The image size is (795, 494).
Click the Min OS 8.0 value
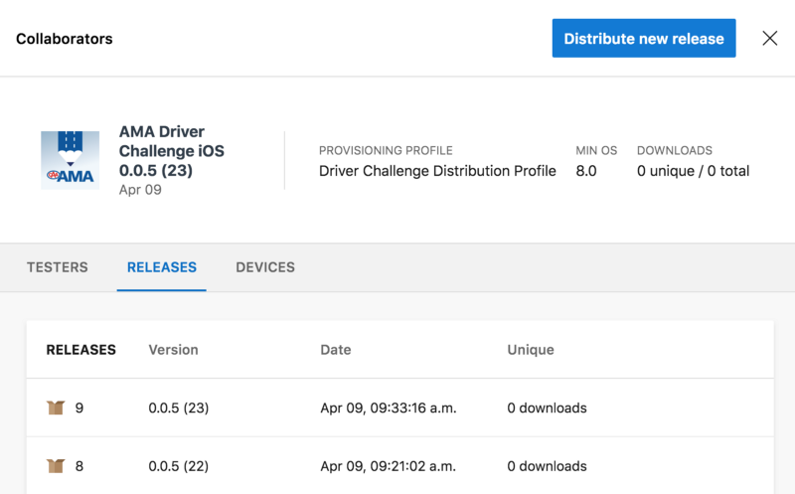point(586,171)
